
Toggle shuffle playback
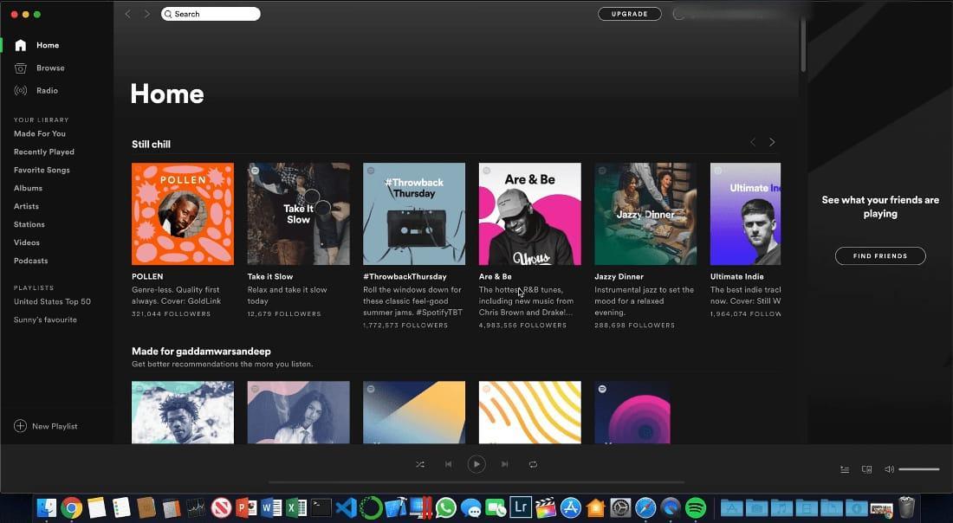click(420, 464)
